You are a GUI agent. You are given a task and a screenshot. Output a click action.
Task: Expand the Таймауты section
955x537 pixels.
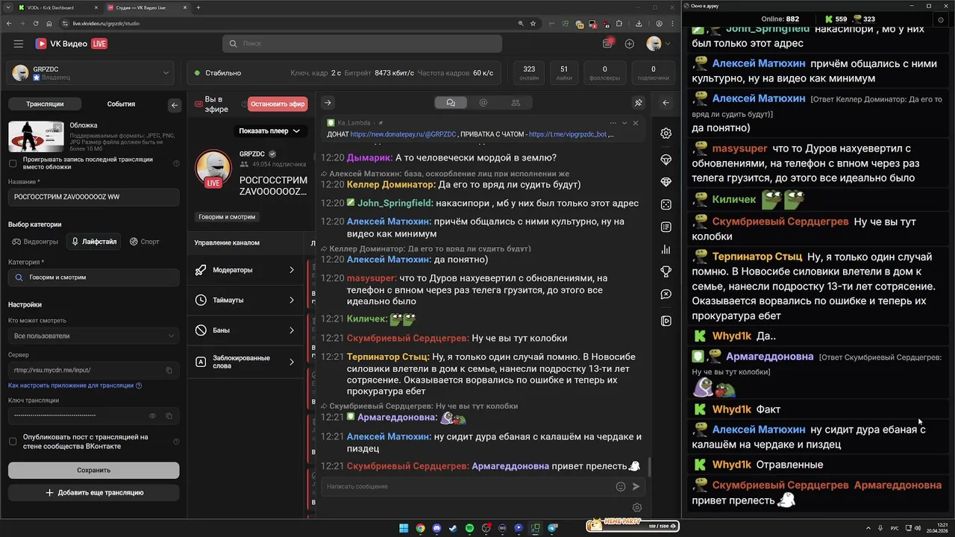point(245,300)
